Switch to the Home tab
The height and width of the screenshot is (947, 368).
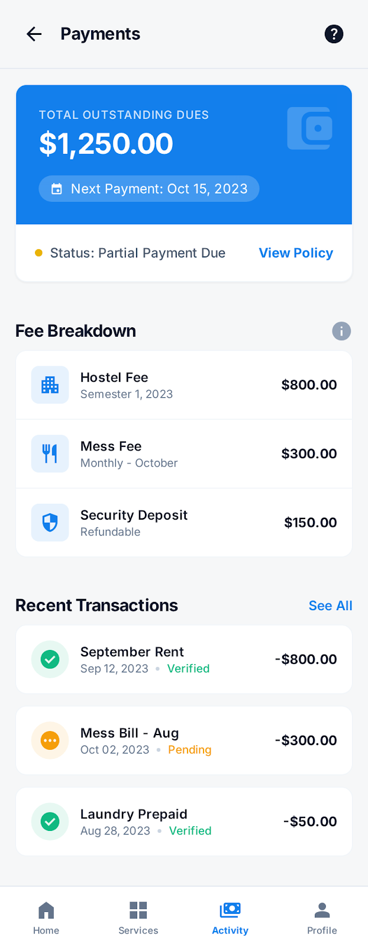click(46, 917)
